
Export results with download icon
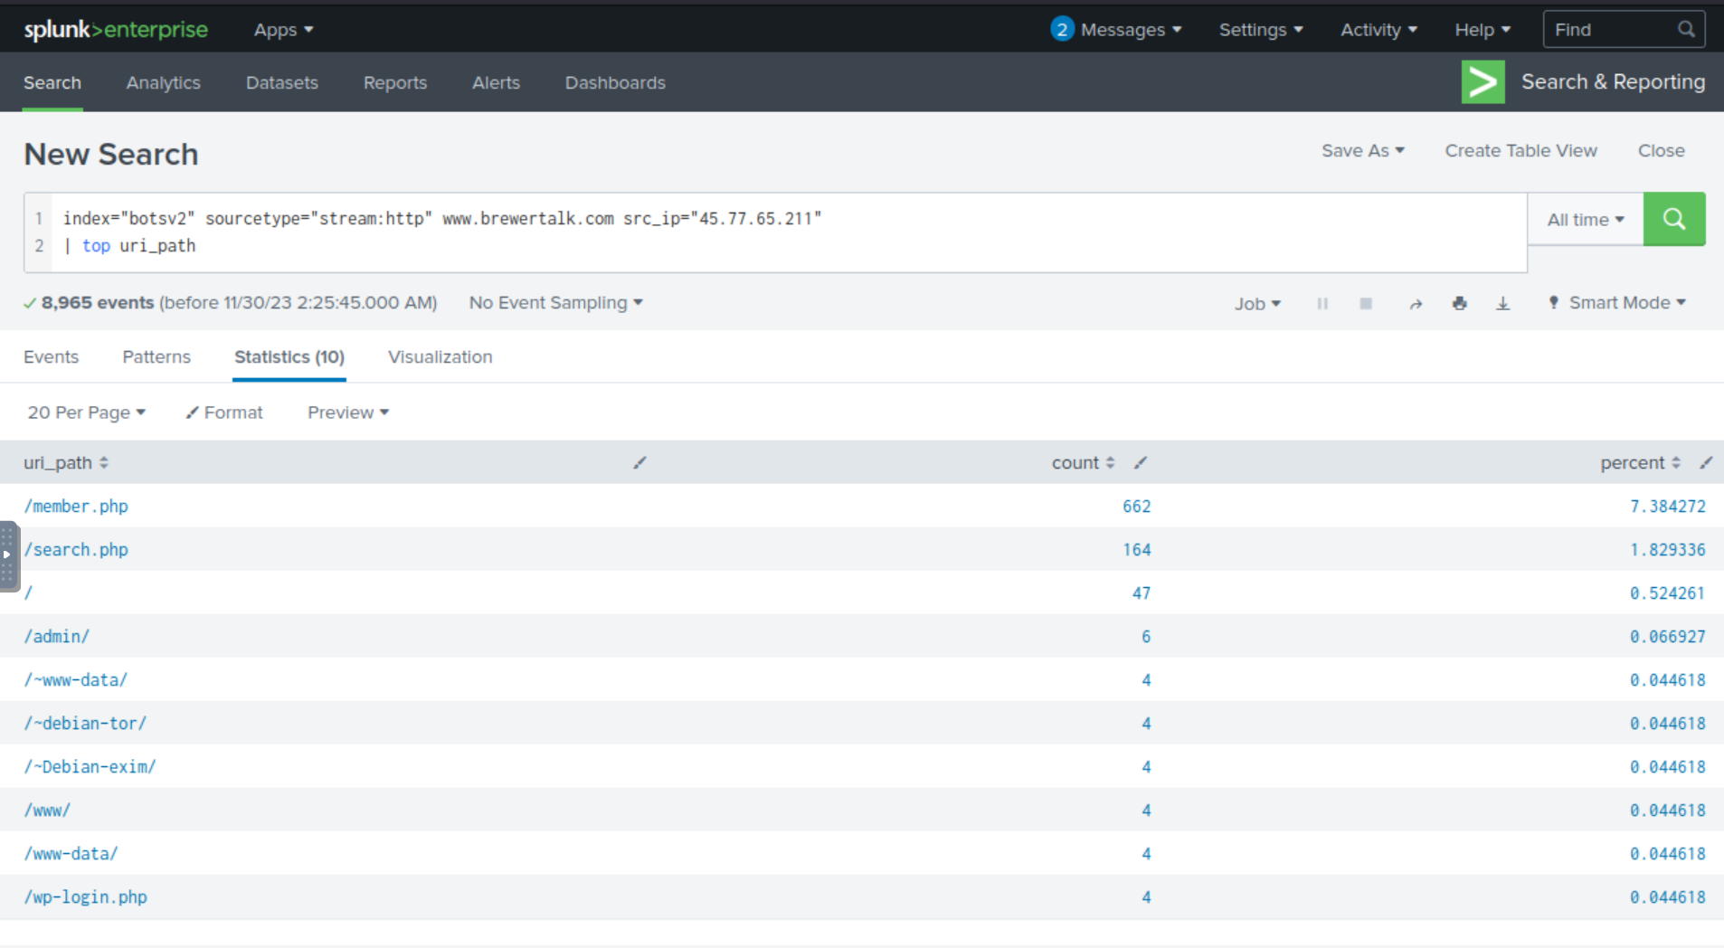(x=1503, y=304)
